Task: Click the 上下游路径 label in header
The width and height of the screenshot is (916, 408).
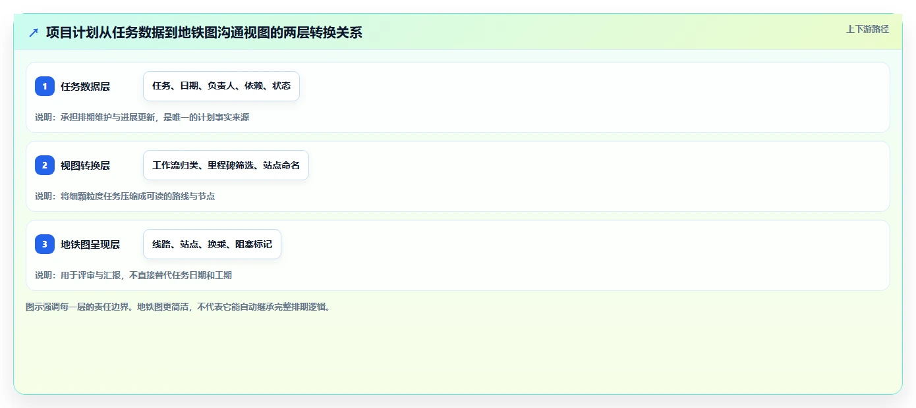Action: 867,29
